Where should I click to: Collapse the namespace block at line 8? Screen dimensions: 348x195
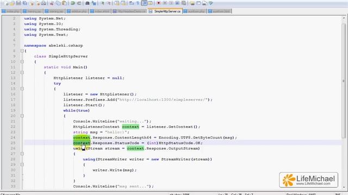[x=22, y=51]
